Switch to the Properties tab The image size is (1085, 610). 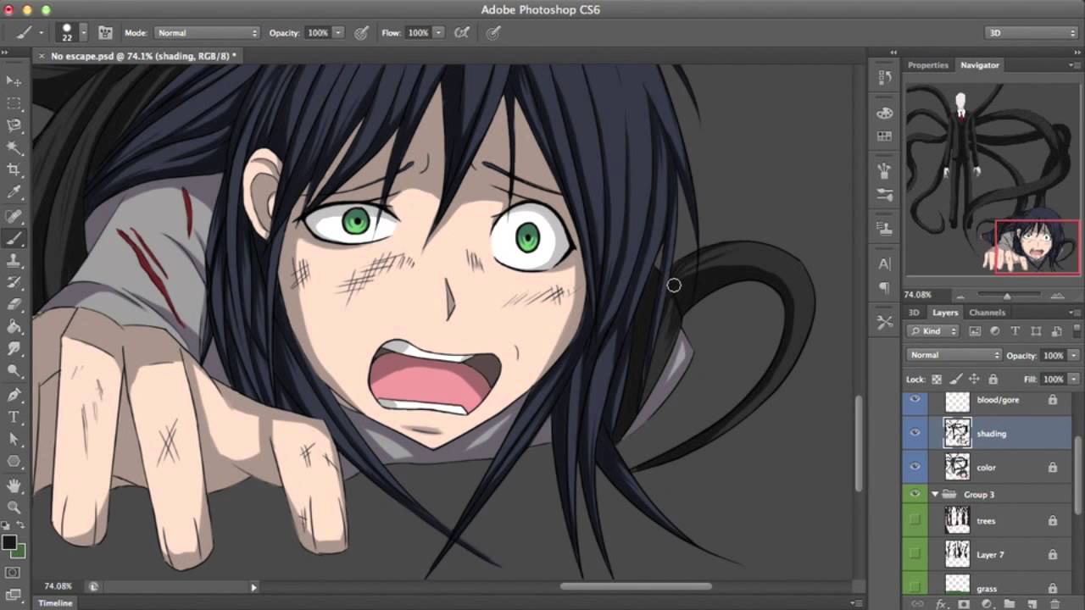coord(927,65)
